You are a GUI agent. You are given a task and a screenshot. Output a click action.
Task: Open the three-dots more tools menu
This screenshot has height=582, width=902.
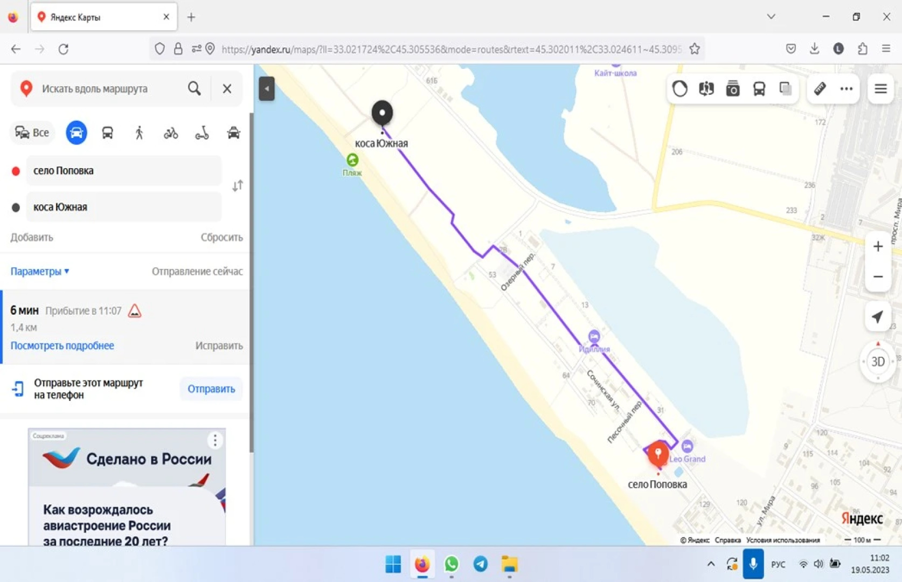[x=847, y=88]
